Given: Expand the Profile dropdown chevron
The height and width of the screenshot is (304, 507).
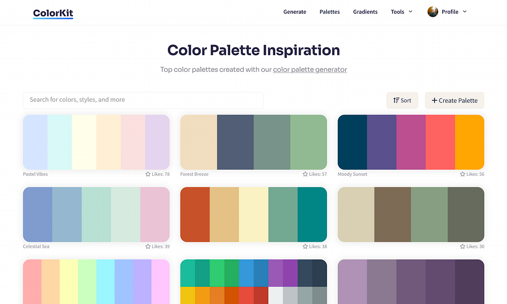Looking at the screenshot, I should point(465,12).
